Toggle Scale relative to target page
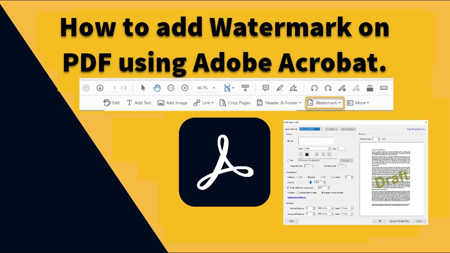 point(288,188)
